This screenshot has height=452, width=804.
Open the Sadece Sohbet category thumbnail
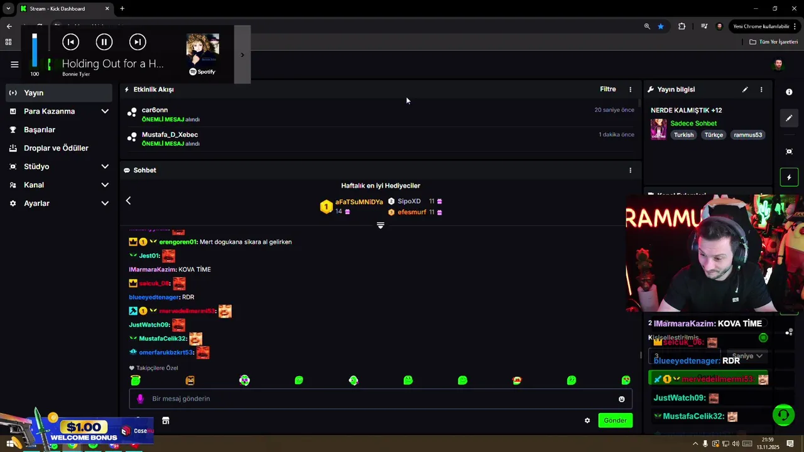[x=658, y=129]
